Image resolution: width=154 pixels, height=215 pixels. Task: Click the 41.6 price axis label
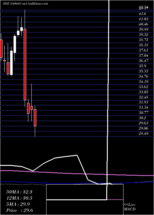tap(142, 14)
